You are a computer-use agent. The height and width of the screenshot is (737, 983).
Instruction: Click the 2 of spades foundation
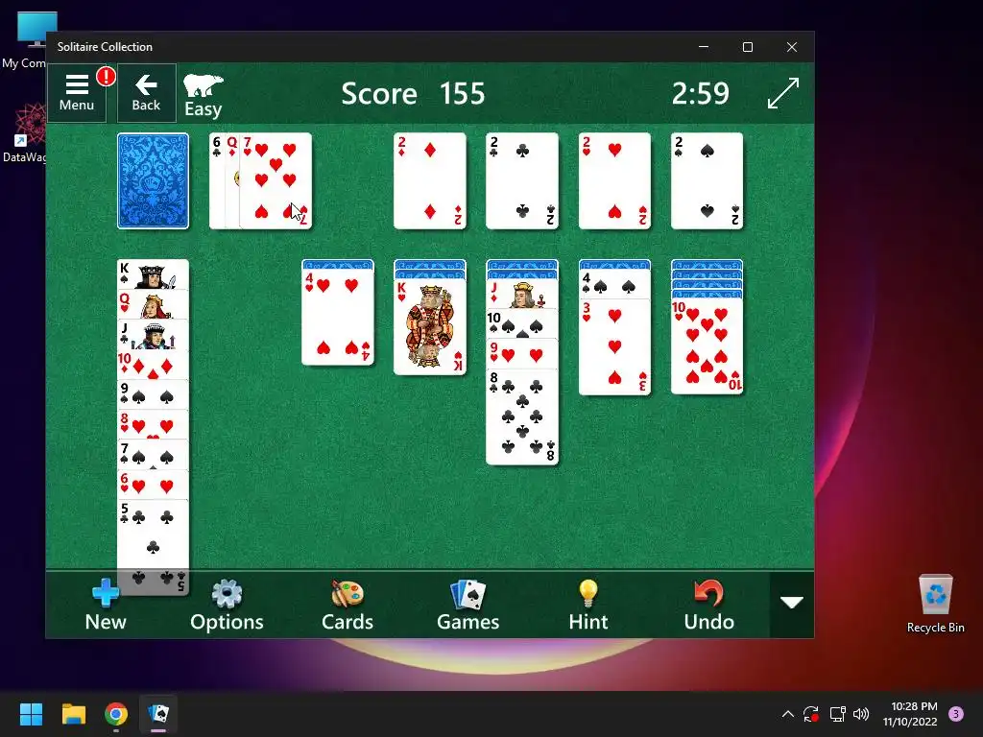pos(707,180)
